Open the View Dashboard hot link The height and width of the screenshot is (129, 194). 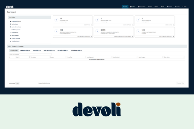[x=15, y=41]
